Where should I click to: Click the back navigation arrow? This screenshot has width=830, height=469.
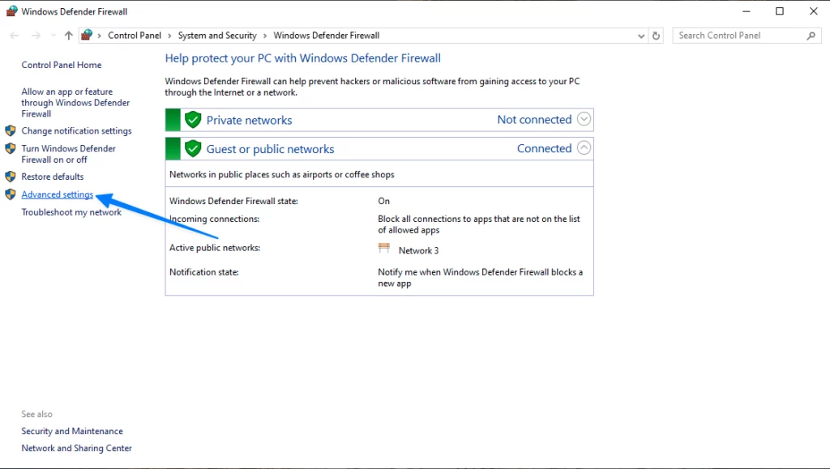(14, 35)
